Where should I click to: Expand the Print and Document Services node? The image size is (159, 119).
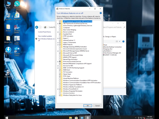[58, 62]
